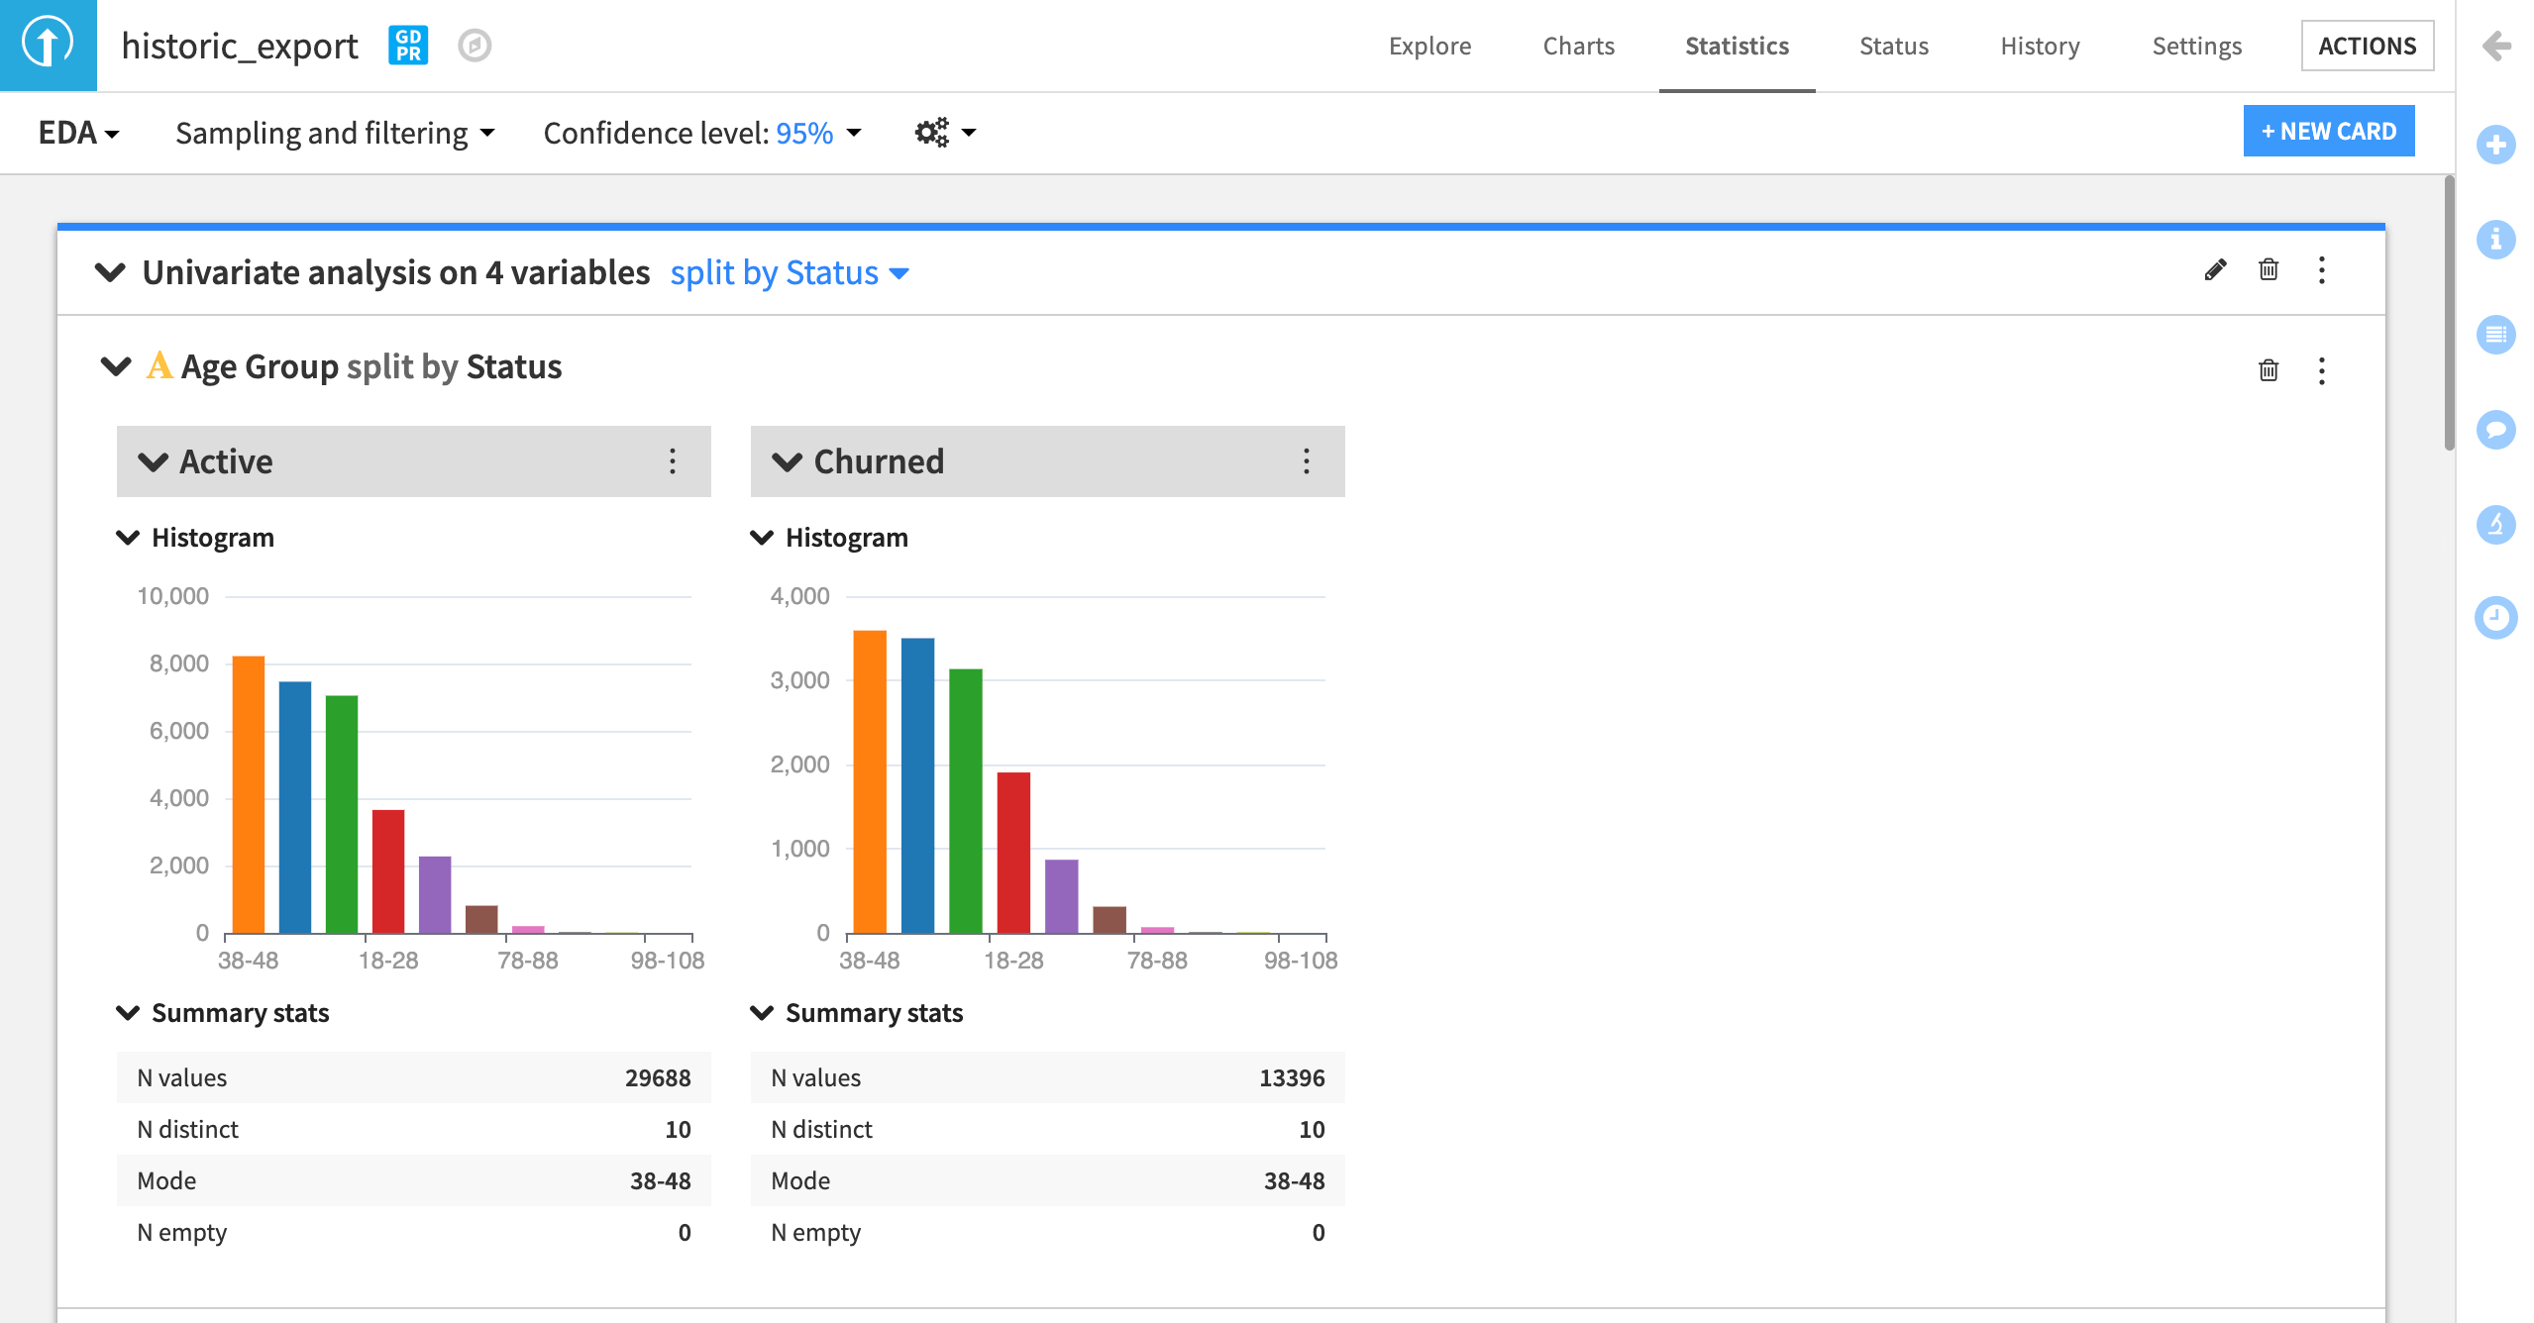Click the blue bar in Churned histogram
This screenshot has height=1323, width=2534.
point(917,785)
